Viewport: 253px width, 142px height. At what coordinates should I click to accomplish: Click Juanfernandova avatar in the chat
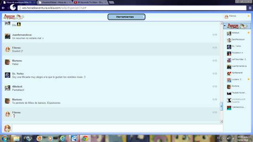point(8,36)
